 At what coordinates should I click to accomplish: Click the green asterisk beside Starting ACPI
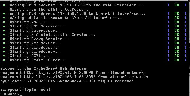click(4, 56)
